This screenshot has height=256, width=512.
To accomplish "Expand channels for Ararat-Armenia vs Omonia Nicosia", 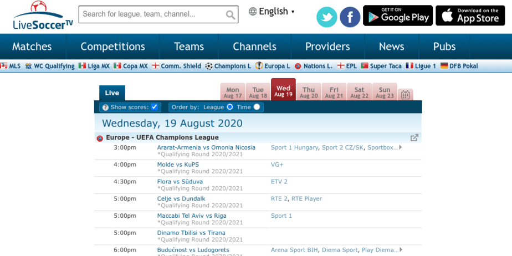I will click(x=401, y=147).
